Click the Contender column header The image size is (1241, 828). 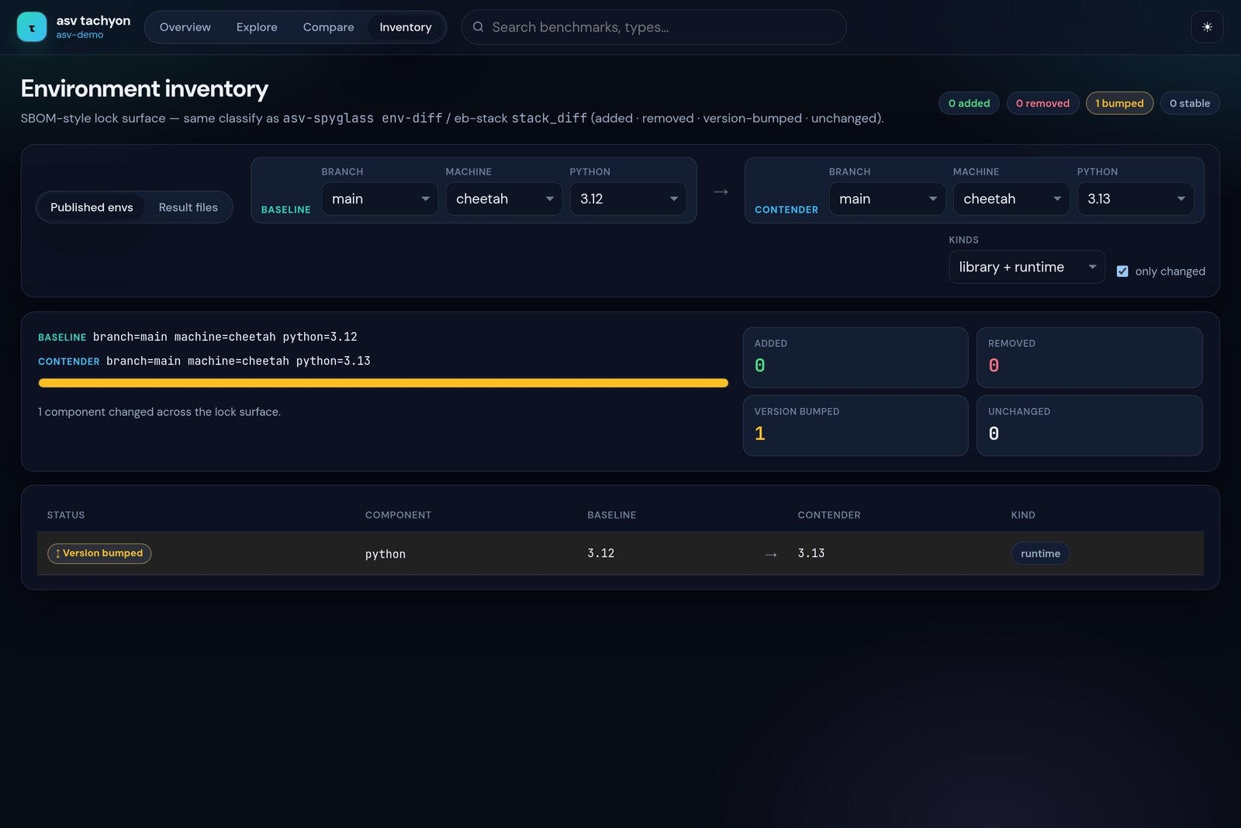829,515
